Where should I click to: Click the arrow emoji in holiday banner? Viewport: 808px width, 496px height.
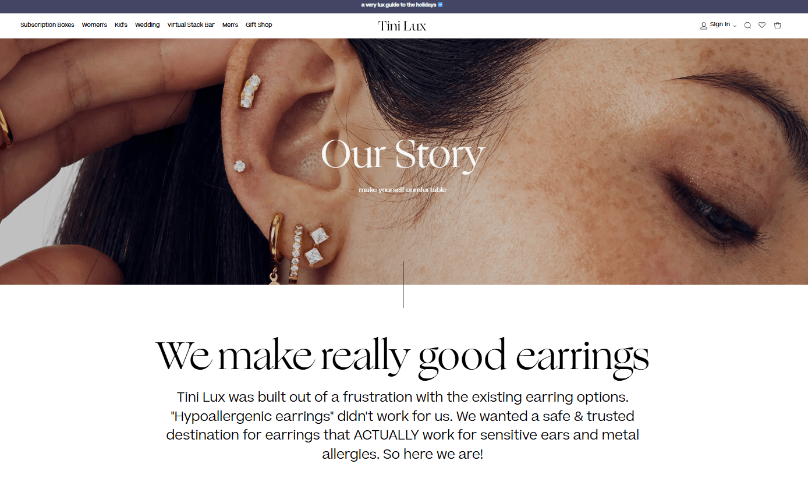coord(440,5)
